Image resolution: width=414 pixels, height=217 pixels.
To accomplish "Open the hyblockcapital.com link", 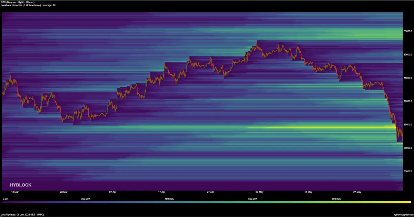I will coord(403,214).
